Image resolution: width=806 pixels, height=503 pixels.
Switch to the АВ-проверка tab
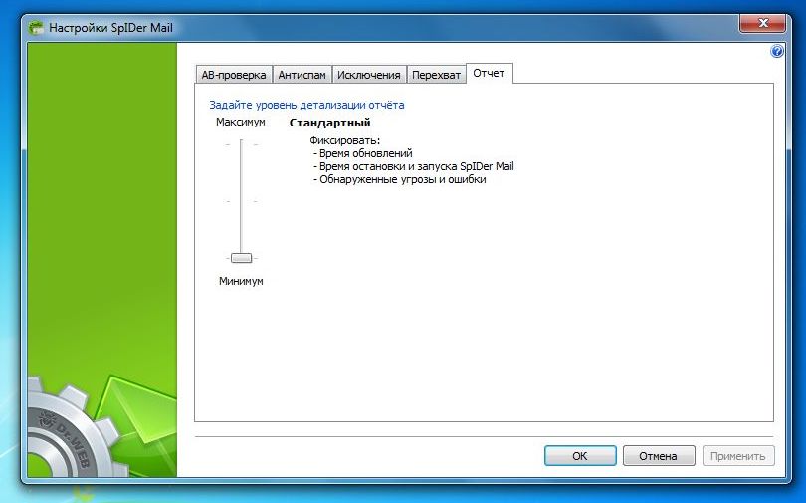pos(234,75)
